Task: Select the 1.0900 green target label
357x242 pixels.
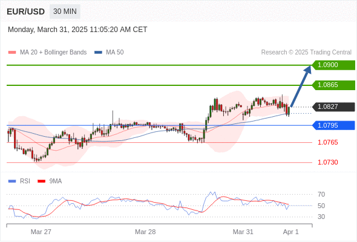Action: [x=333, y=65]
